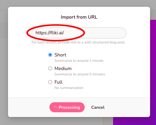Click the animated dots icon inside Processing

[55, 107]
